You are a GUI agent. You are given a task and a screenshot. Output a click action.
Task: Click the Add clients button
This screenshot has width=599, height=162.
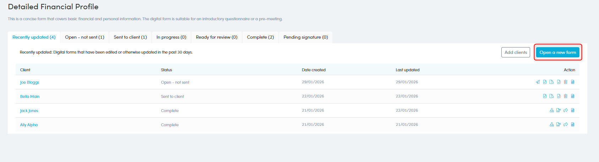tap(516, 52)
